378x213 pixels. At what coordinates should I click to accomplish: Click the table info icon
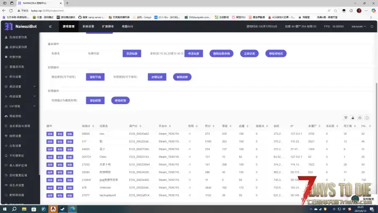pyautogui.click(x=367, y=117)
